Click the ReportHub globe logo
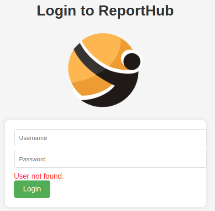The image size is (215, 211). [105, 70]
